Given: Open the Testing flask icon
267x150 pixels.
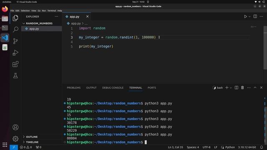Looking at the screenshot, I should 15,76.
